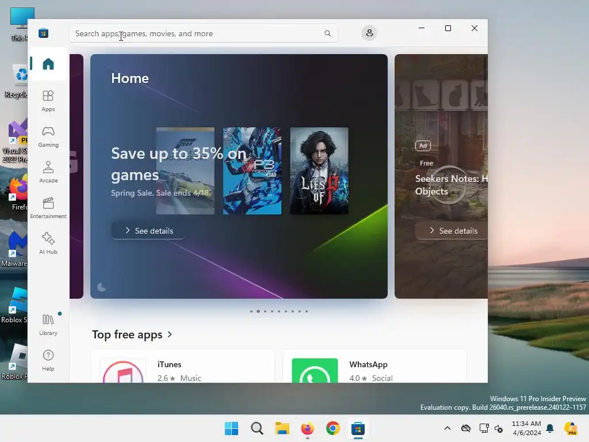The height and width of the screenshot is (442, 589).
Task: Open the Lies of P game cover
Action: click(319, 171)
